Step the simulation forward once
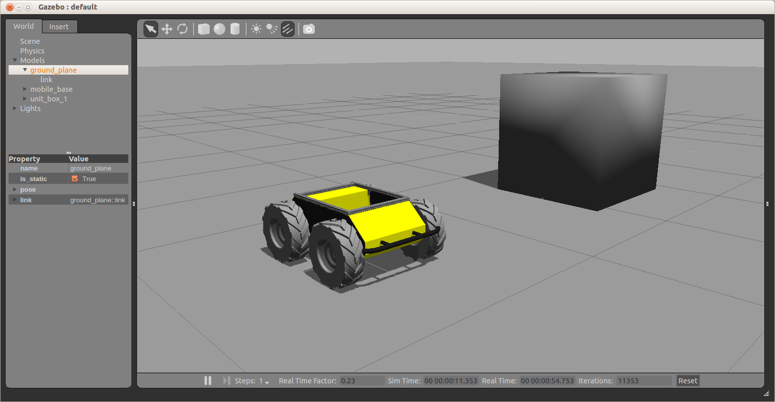This screenshot has height=402, width=775. point(226,381)
